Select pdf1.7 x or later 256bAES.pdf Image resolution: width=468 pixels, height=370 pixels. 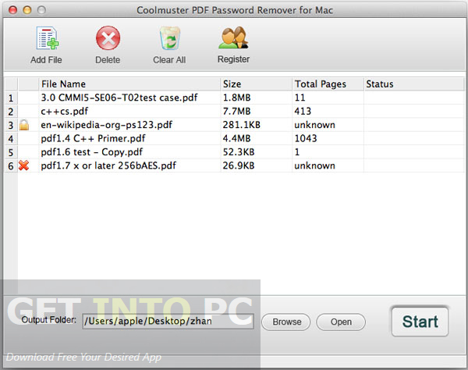(x=108, y=165)
